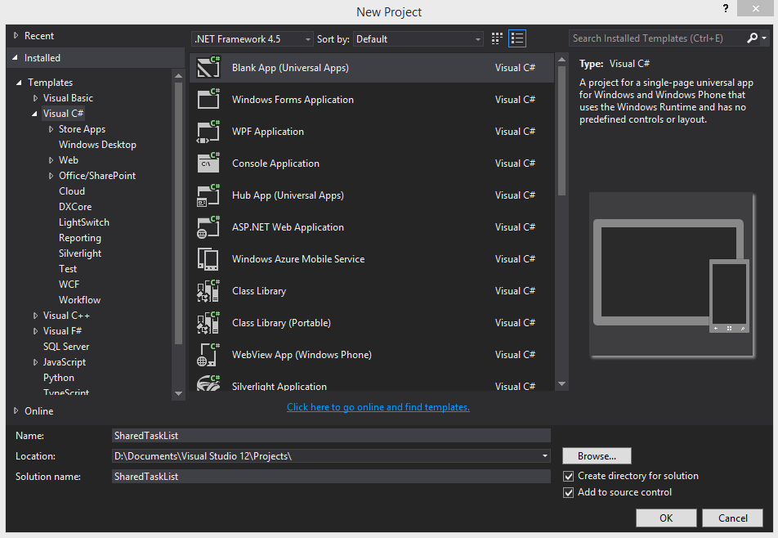Expand the Visual C++ node

(35, 316)
